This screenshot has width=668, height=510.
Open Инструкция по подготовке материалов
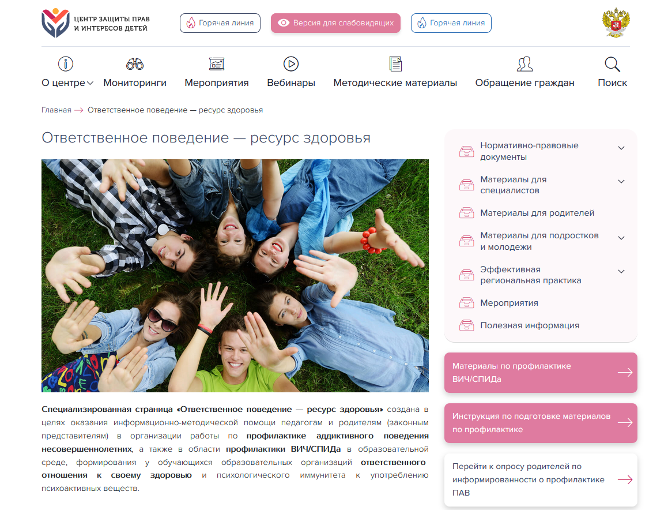coord(541,423)
